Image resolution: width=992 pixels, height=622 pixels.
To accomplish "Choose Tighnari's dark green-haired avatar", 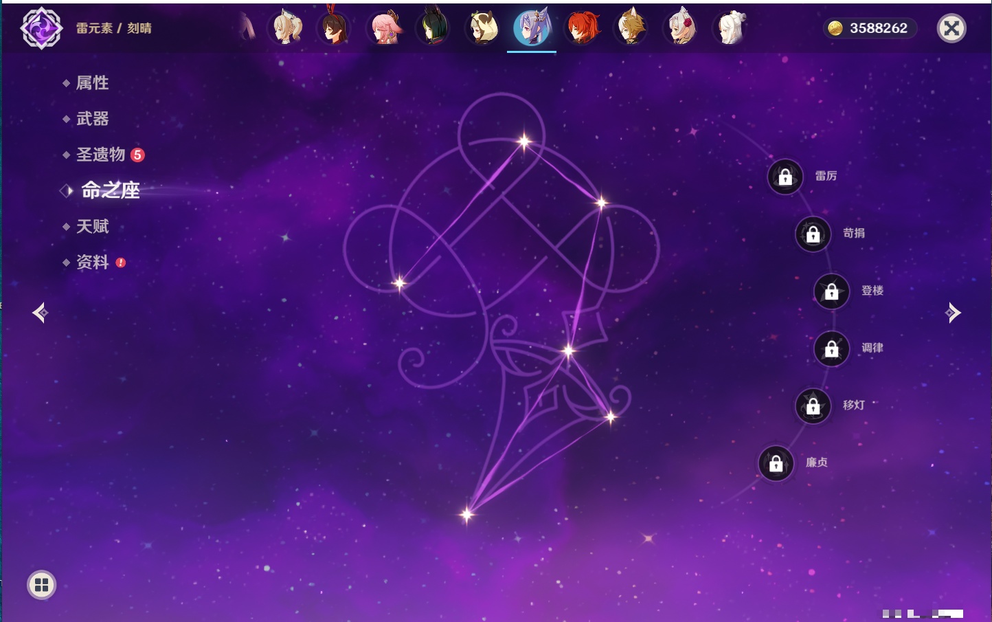I will tap(433, 28).
